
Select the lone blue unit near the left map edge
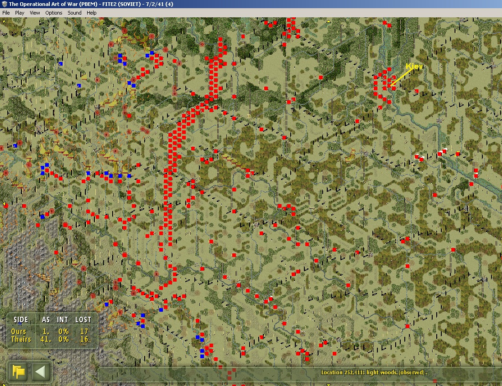(15, 145)
